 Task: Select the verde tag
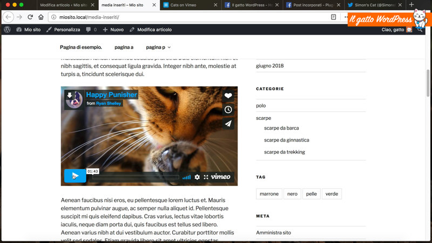(332, 194)
